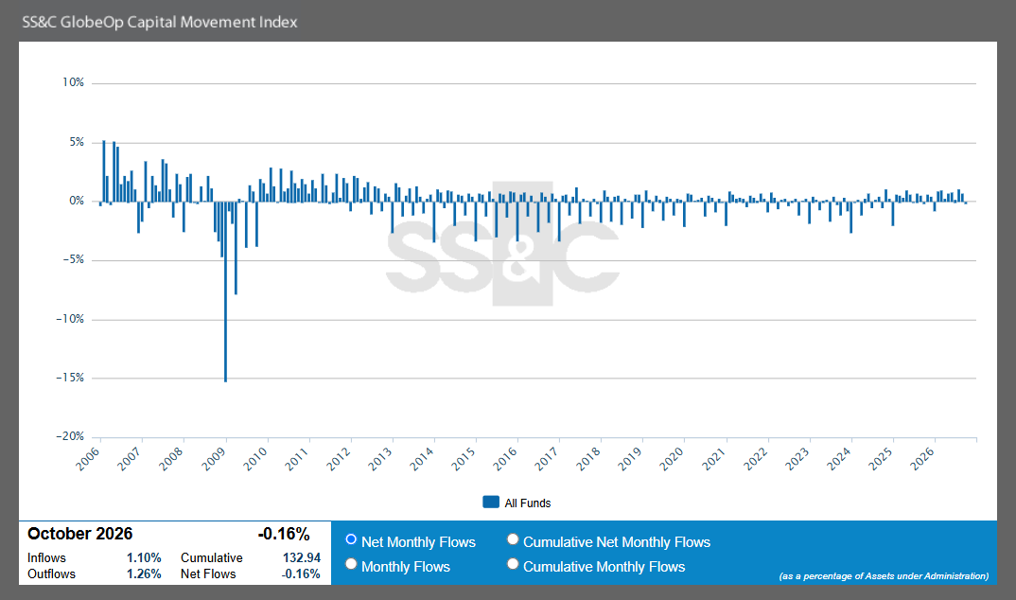This screenshot has height=600, width=1016.
Task: Click the −5% y-axis label
Action: [73, 260]
